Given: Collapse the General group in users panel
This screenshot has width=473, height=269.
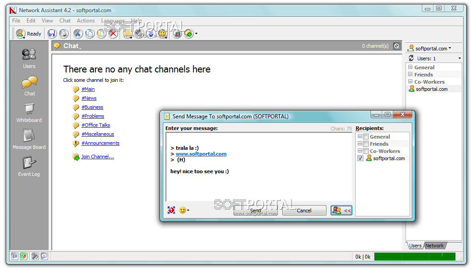Looking at the screenshot, I should pyautogui.click(x=410, y=67).
